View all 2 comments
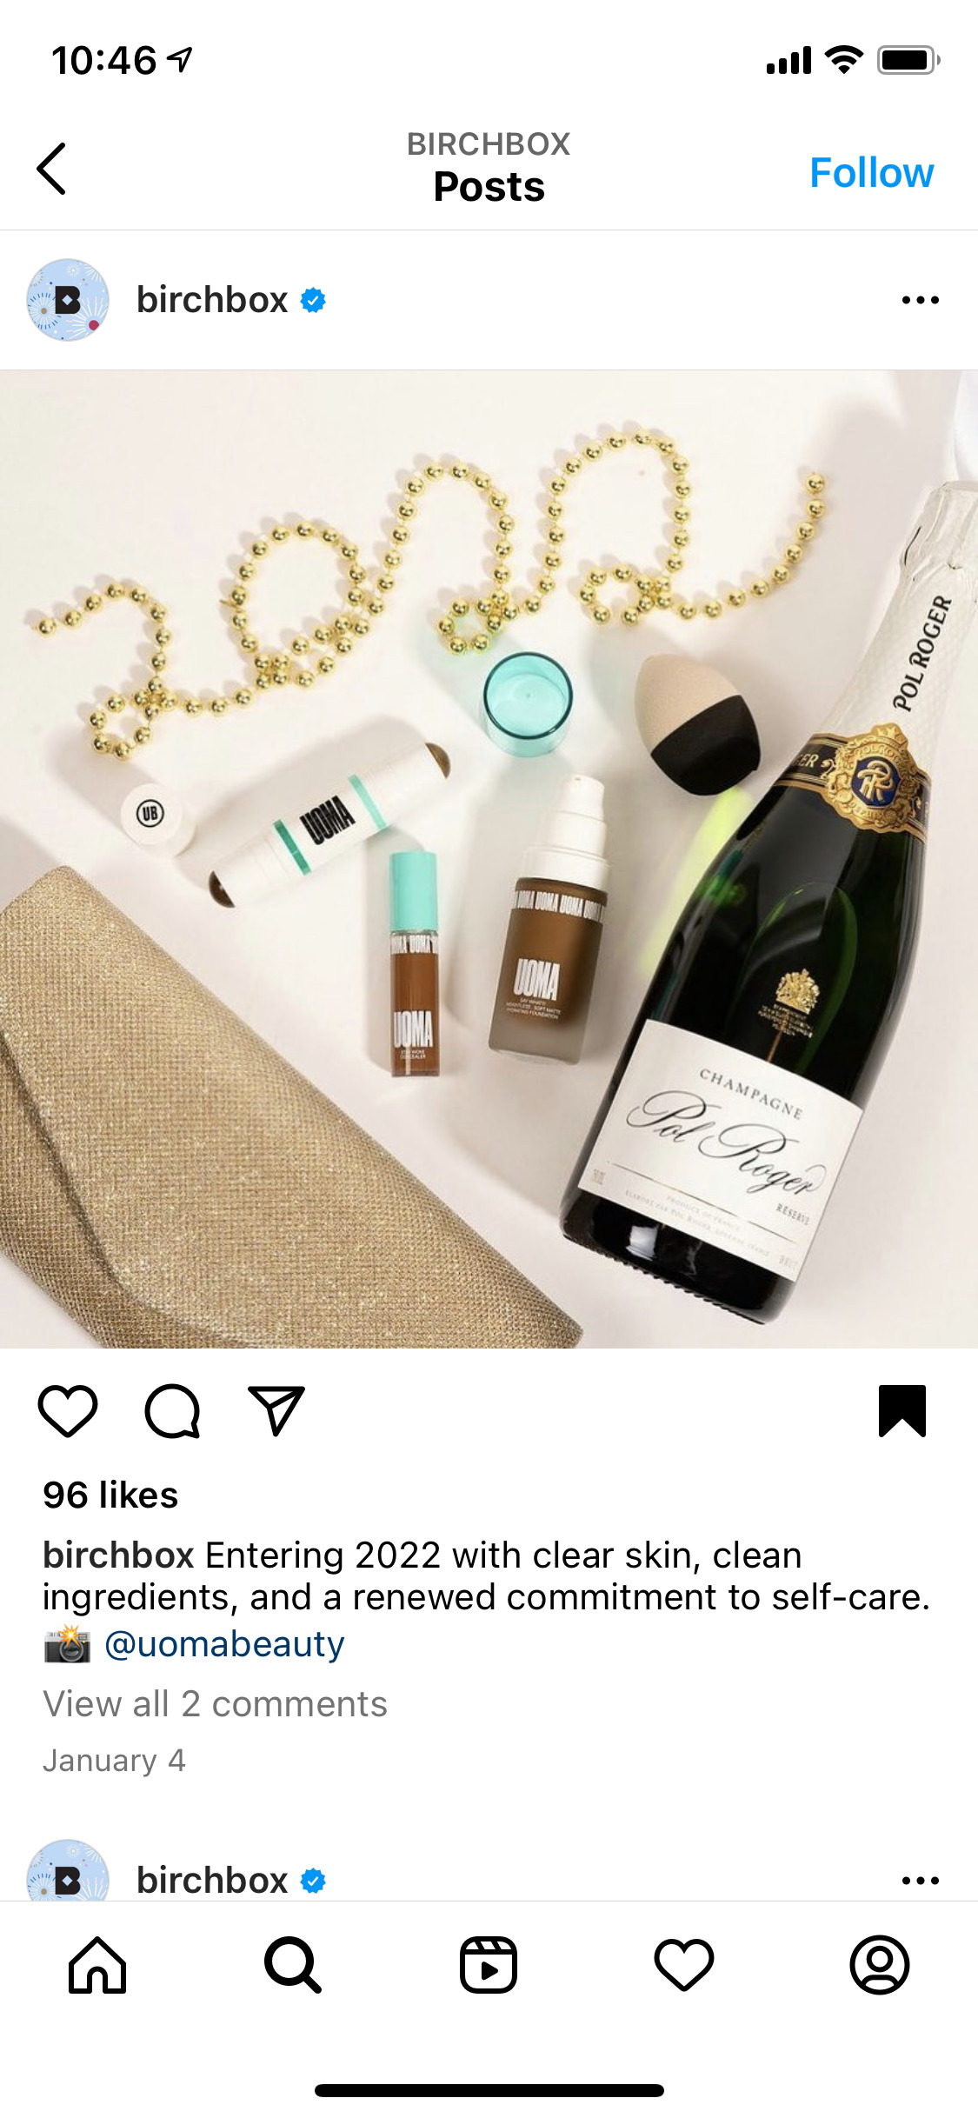The image size is (978, 2118). pyautogui.click(x=215, y=1704)
